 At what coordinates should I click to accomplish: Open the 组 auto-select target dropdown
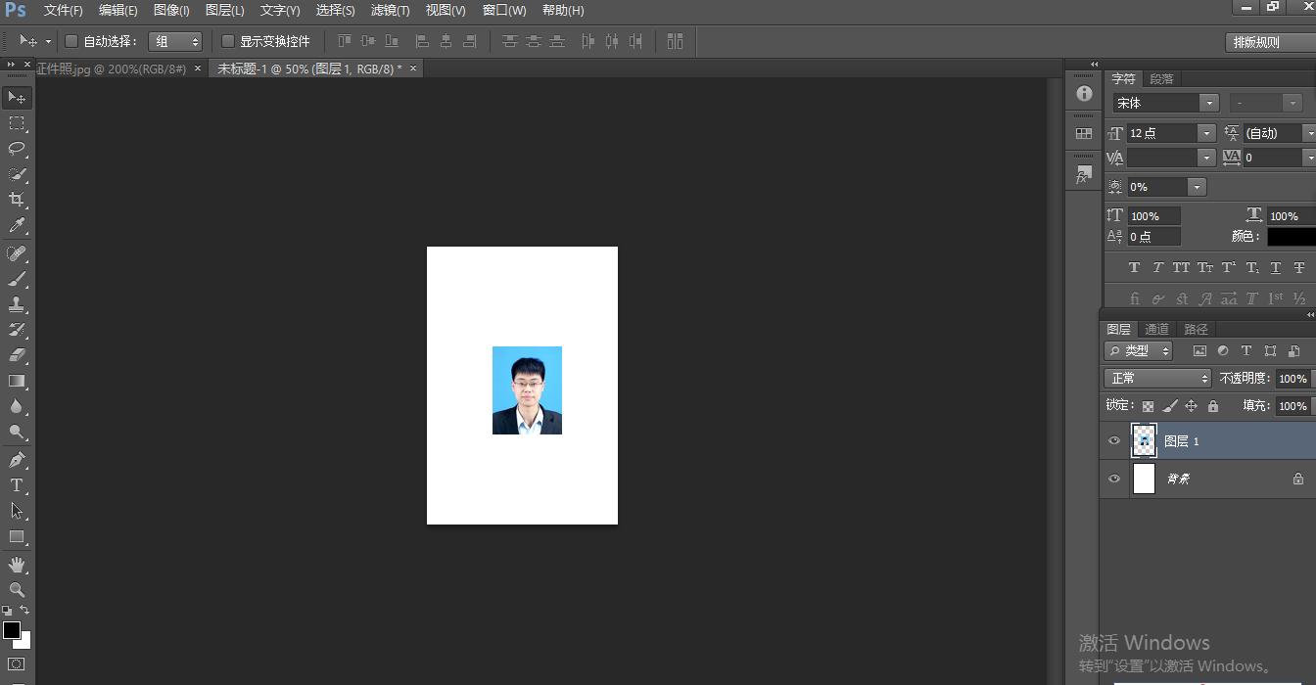click(x=175, y=41)
